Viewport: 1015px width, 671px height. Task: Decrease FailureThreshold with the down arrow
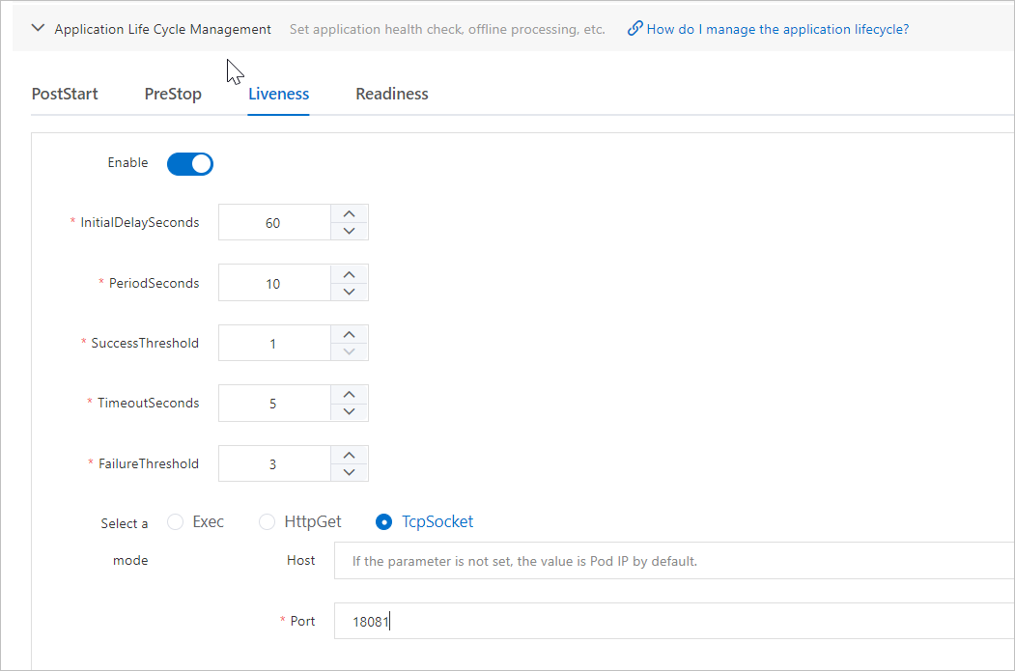(x=349, y=472)
